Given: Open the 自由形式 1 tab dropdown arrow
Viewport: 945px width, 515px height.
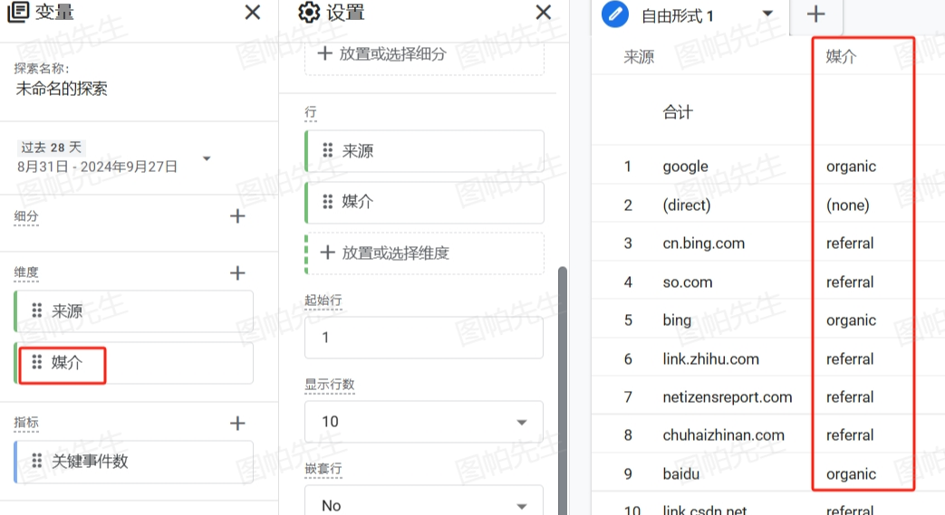Looking at the screenshot, I should (767, 14).
